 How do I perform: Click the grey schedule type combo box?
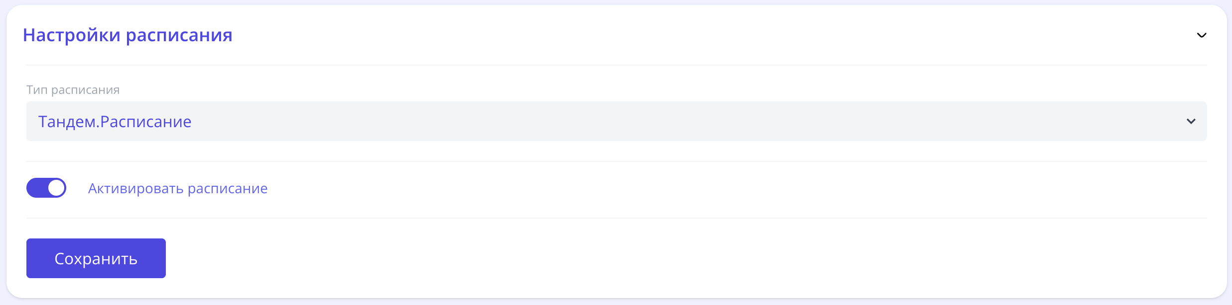[616, 121]
